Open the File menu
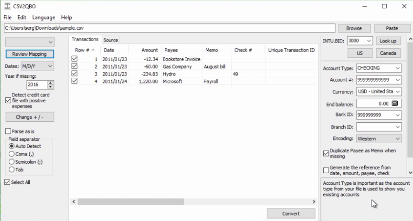This screenshot has width=413, height=221. [7, 17]
